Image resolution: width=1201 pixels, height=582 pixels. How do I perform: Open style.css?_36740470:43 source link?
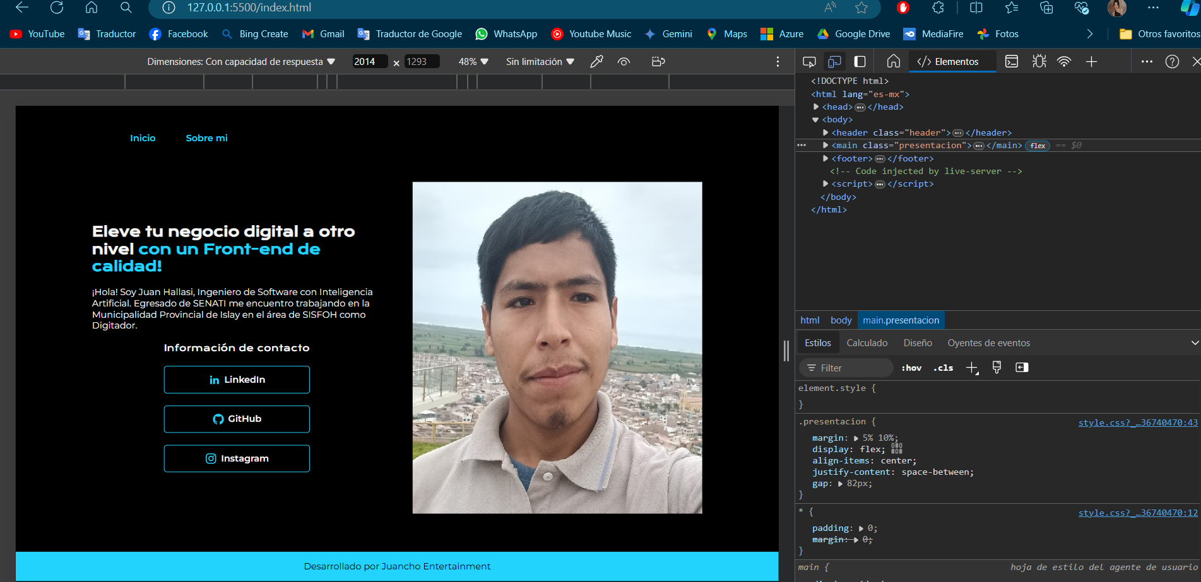tap(1138, 422)
